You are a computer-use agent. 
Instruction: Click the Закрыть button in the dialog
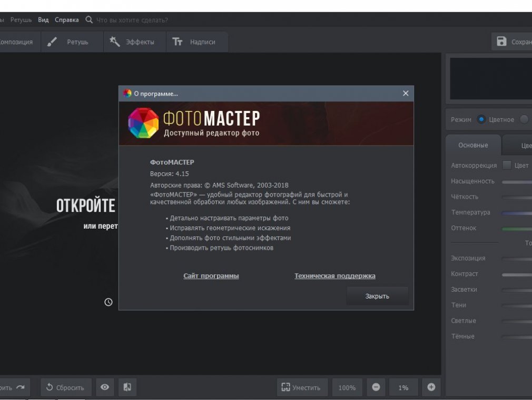click(x=377, y=296)
